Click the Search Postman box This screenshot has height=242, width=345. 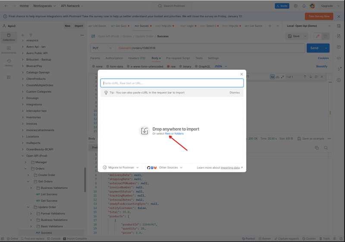172,6
